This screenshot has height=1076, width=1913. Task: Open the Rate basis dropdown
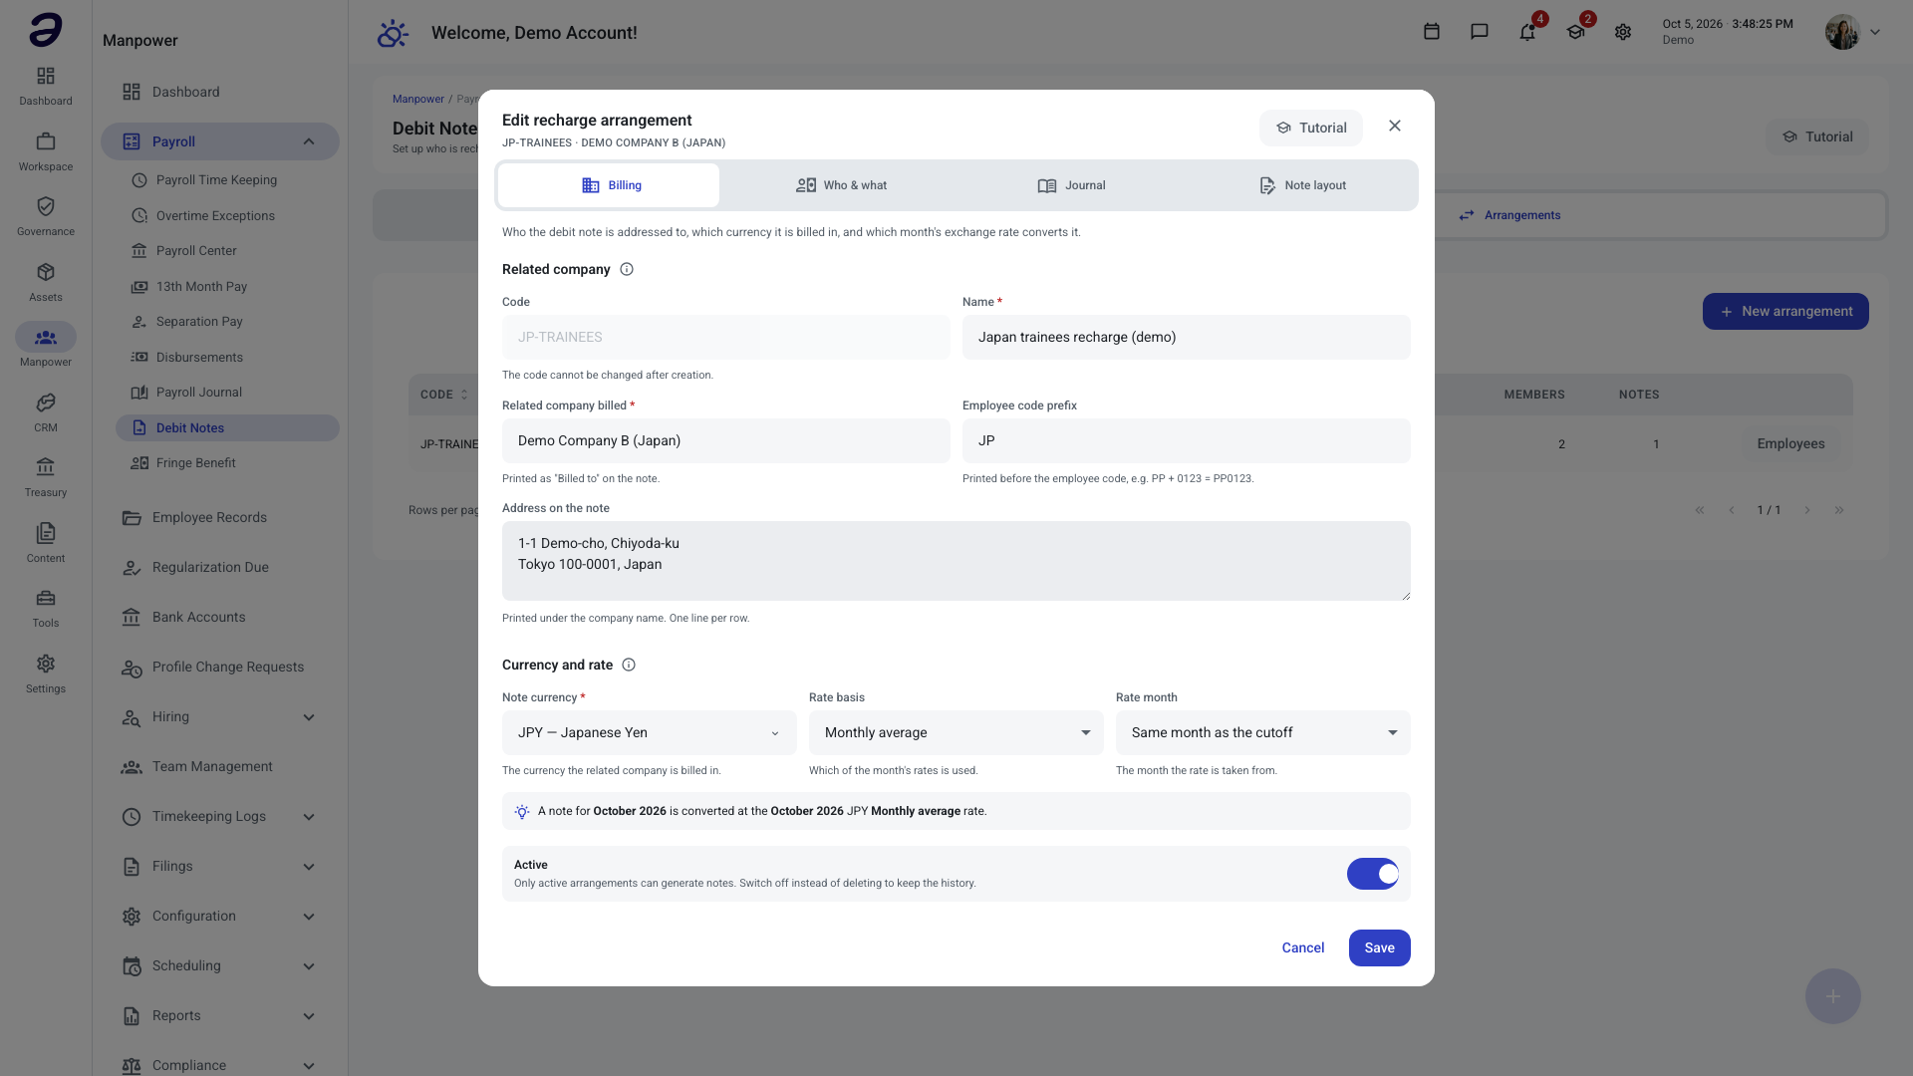956,732
